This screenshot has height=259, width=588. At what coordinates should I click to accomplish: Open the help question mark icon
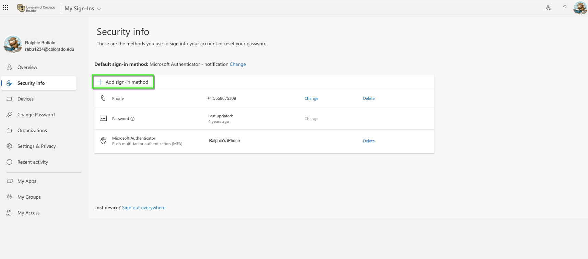pos(565,8)
